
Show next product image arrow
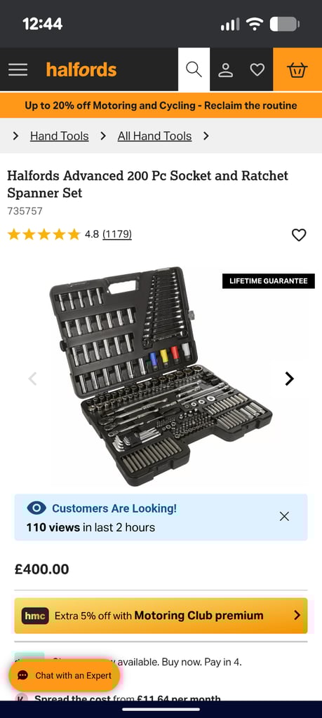(289, 379)
